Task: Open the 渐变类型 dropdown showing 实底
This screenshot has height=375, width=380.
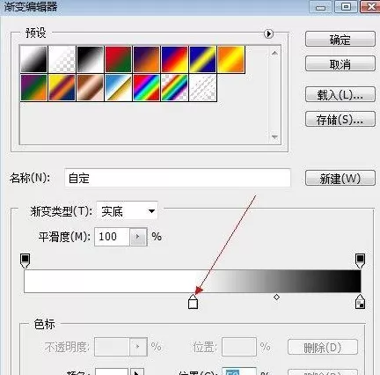Action: (127, 211)
